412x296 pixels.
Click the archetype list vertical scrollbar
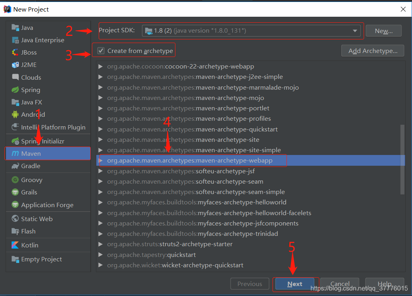point(402,159)
